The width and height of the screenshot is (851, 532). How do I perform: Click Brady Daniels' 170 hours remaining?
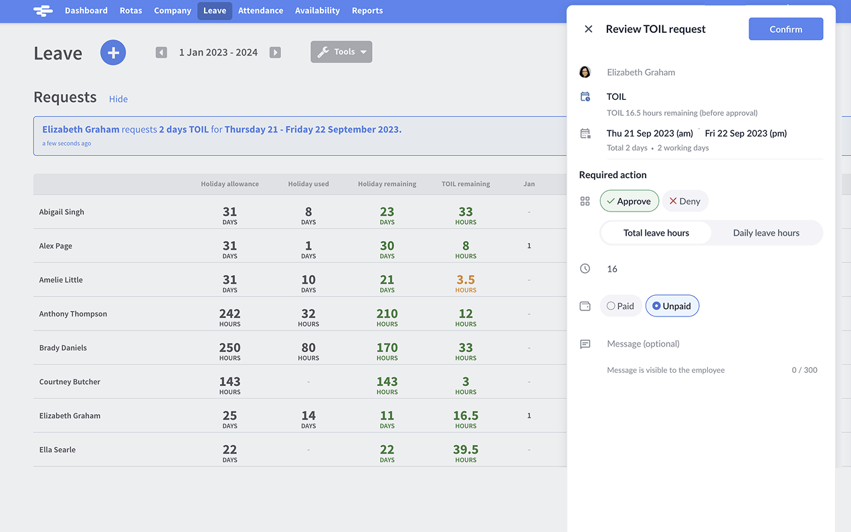[387, 351]
